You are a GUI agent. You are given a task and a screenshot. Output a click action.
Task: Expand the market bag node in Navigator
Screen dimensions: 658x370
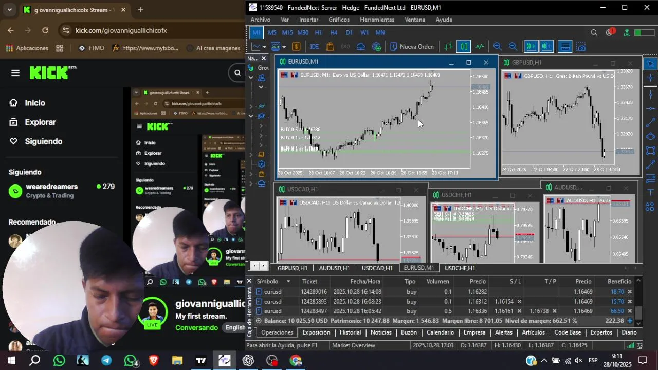click(251, 174)
